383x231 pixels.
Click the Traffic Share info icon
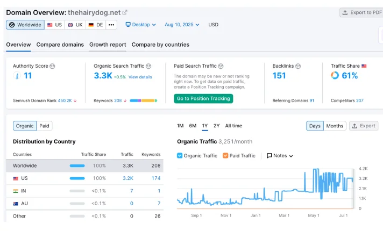pyautogui.click(x=364, y=66)
